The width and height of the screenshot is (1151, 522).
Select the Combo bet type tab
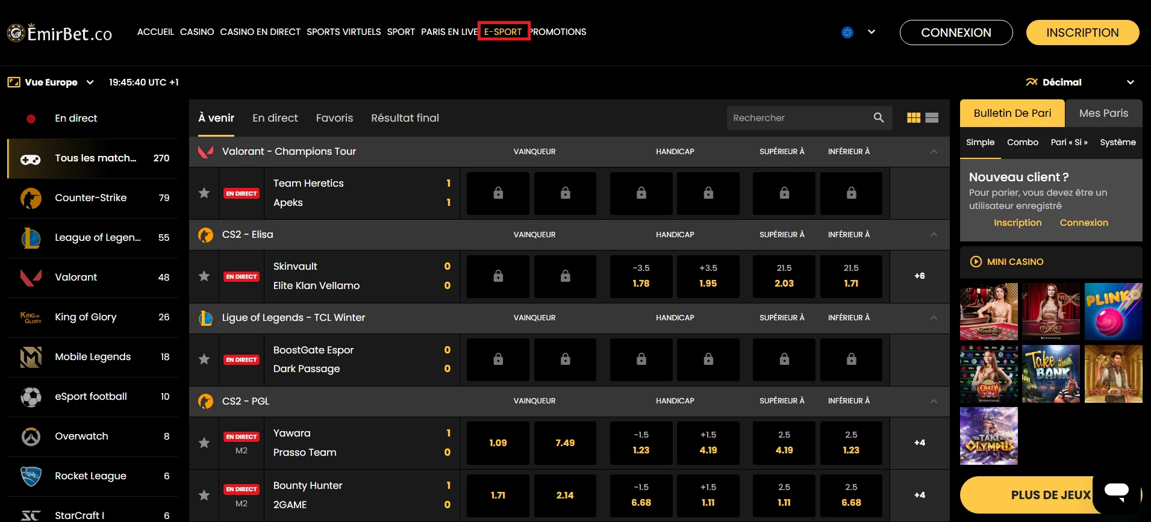coord(1023,143)
